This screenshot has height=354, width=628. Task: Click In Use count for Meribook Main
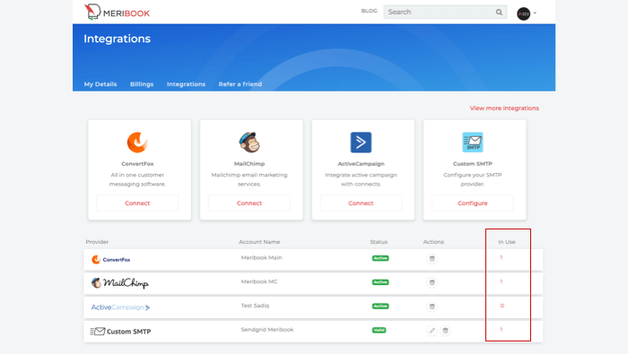coord(501,257)
